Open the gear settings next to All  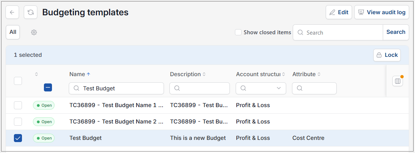point(34,32)
